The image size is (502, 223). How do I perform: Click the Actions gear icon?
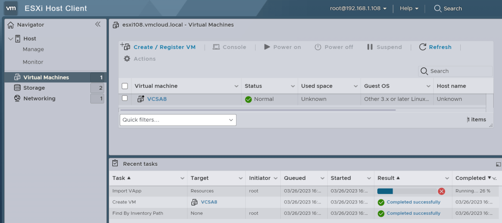pos(127,59)
